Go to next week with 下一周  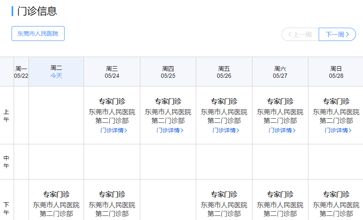point(337,34)
